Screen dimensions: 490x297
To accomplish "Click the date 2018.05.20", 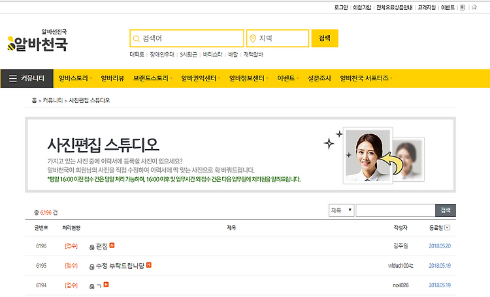I will (x=440, y=246).
